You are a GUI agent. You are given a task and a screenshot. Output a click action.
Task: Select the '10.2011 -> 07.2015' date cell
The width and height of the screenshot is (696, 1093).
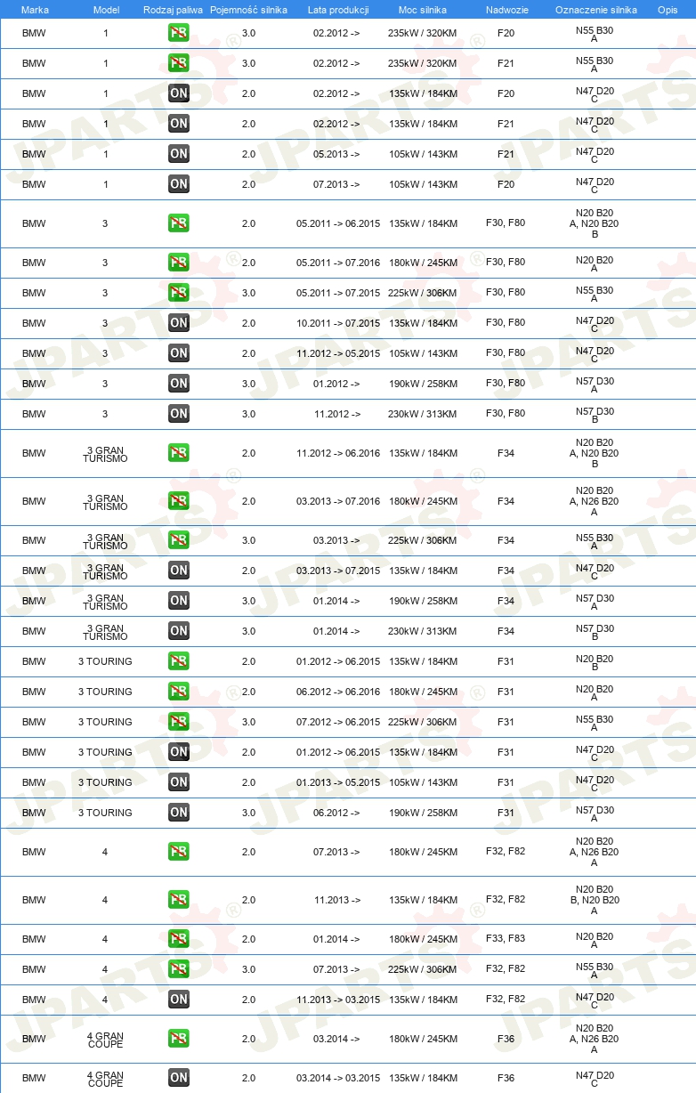point(338,323)
